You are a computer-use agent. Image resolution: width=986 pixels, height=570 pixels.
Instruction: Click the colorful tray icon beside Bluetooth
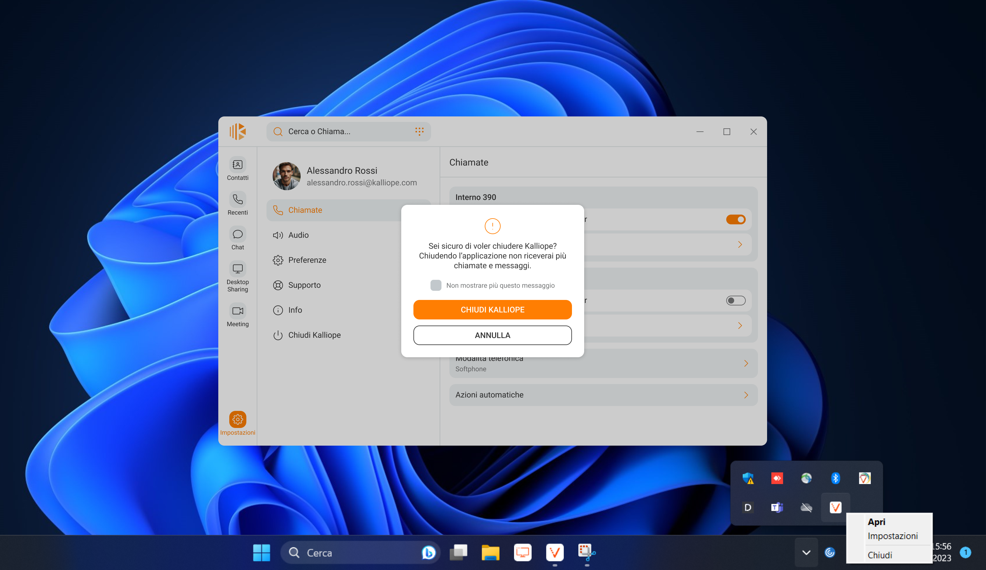point(865,478)
